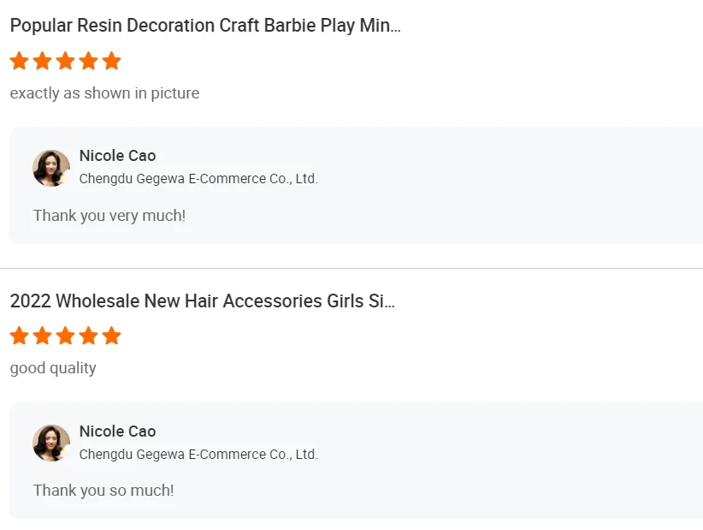Image resolution: width=703 pixels, height=530 pixels.
Task: Click Nicole Cao's avatar above 'Thank you so much!'
Action: pyautogui.click(x=51, y=443)
